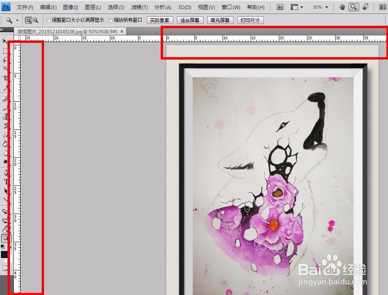Select the Line shape tool

pyautogui.click(x=5, y=200)
